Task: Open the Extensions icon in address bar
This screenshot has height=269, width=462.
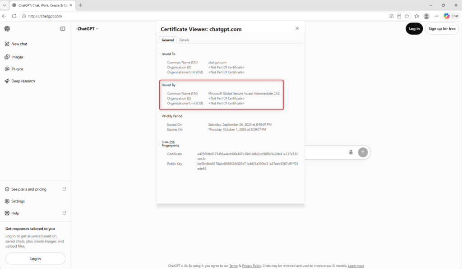Action: click(x=391, y=16)
